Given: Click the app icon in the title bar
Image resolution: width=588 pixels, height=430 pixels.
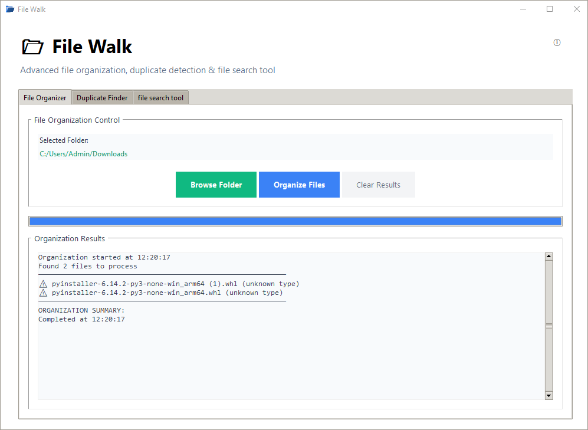Looking at the screenshot, I should [x=9, y=9].
